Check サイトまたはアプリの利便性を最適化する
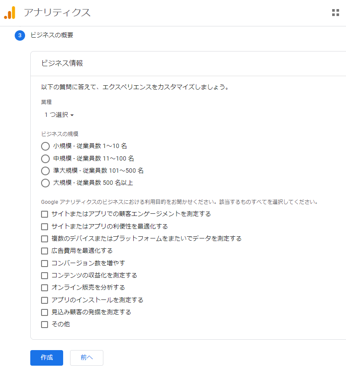 45,226
